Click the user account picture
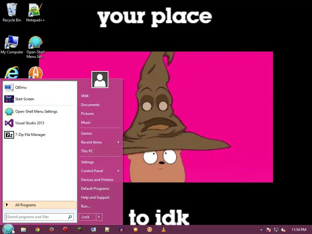This screenshot has width=312, height=234. 100,80
